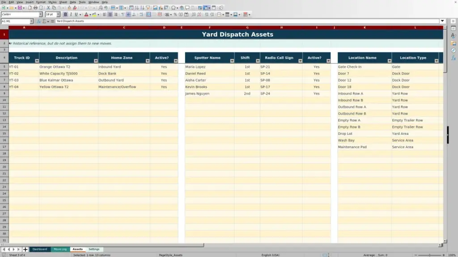
Task: Click in the formula input line
Action: click(x=247, y=21)
